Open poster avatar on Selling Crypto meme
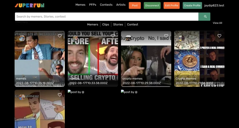The height and width of the screenshot is (128, 239). [75, 38]
